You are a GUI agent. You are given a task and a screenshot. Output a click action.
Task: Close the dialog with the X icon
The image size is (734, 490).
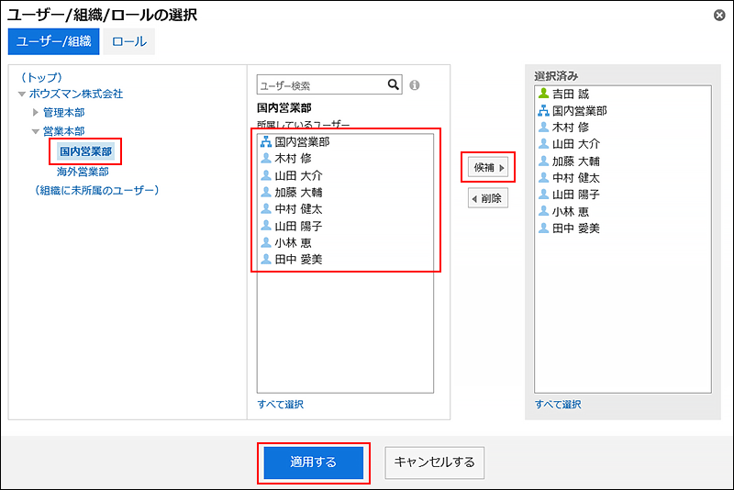719,16
